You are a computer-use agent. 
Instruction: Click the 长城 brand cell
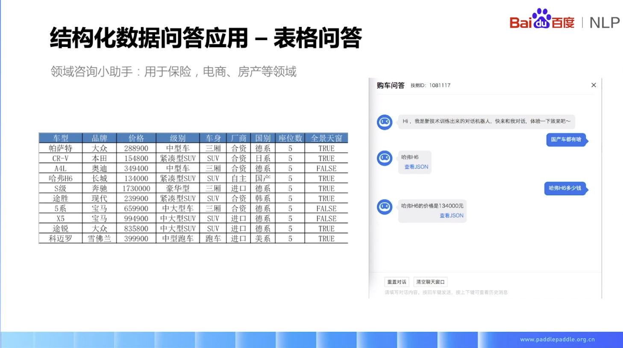(100, 178)
